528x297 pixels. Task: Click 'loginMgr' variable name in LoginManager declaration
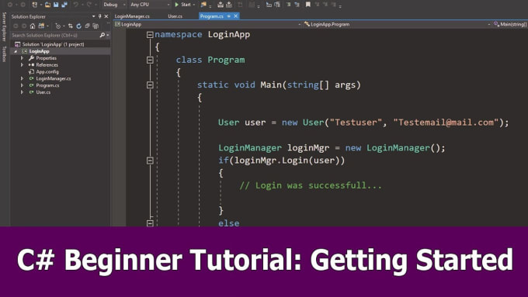[x=308, y=148]
